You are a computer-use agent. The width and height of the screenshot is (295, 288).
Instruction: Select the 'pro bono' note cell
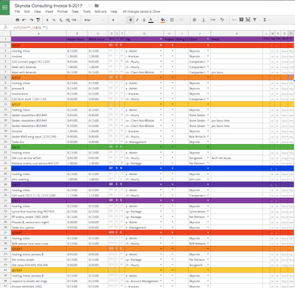click(237, 72)
